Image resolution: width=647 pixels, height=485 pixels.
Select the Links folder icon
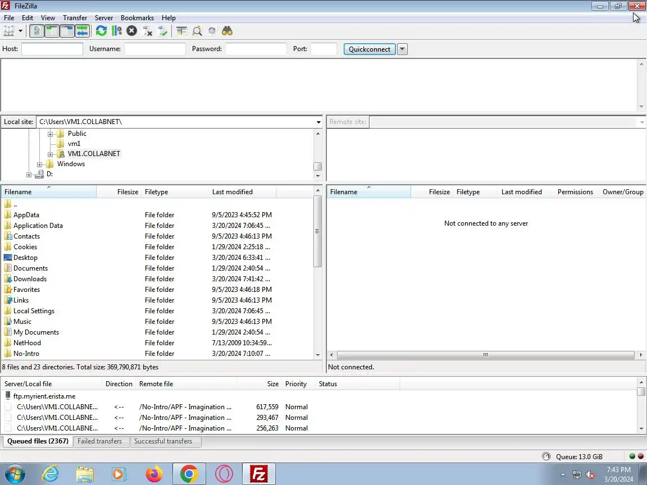[x=7, y=300]
